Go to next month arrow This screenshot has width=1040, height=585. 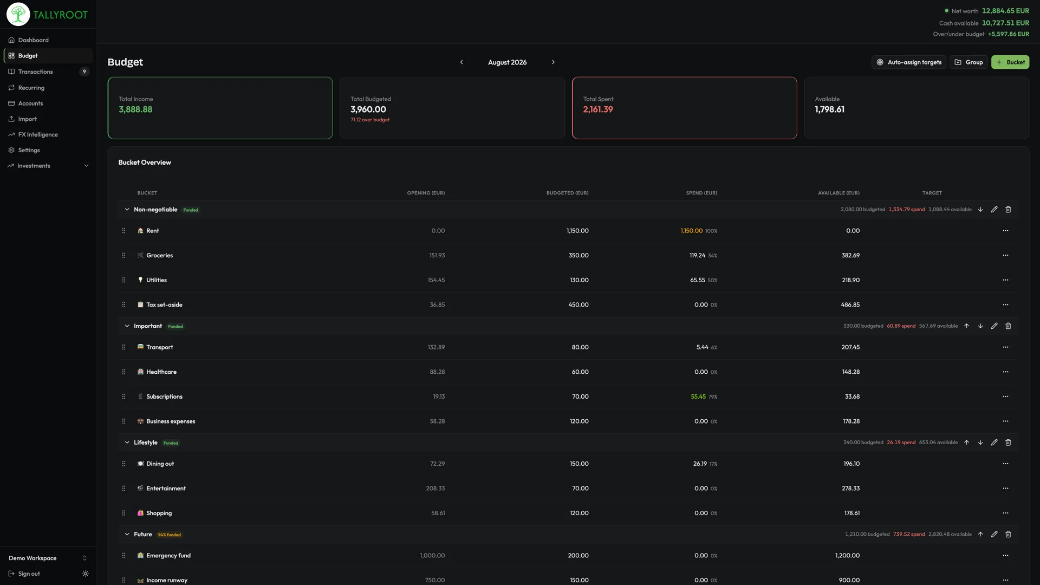553,62
